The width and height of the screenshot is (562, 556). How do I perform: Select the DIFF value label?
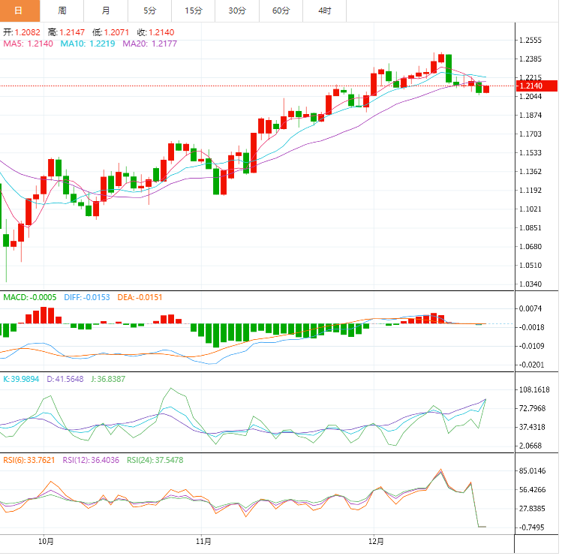point(86,298)
